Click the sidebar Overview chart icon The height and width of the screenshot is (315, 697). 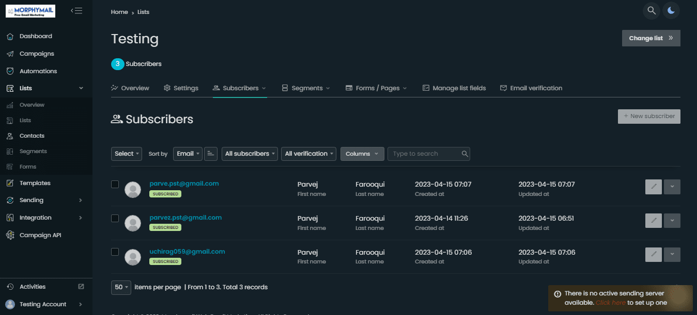[9, 105]
